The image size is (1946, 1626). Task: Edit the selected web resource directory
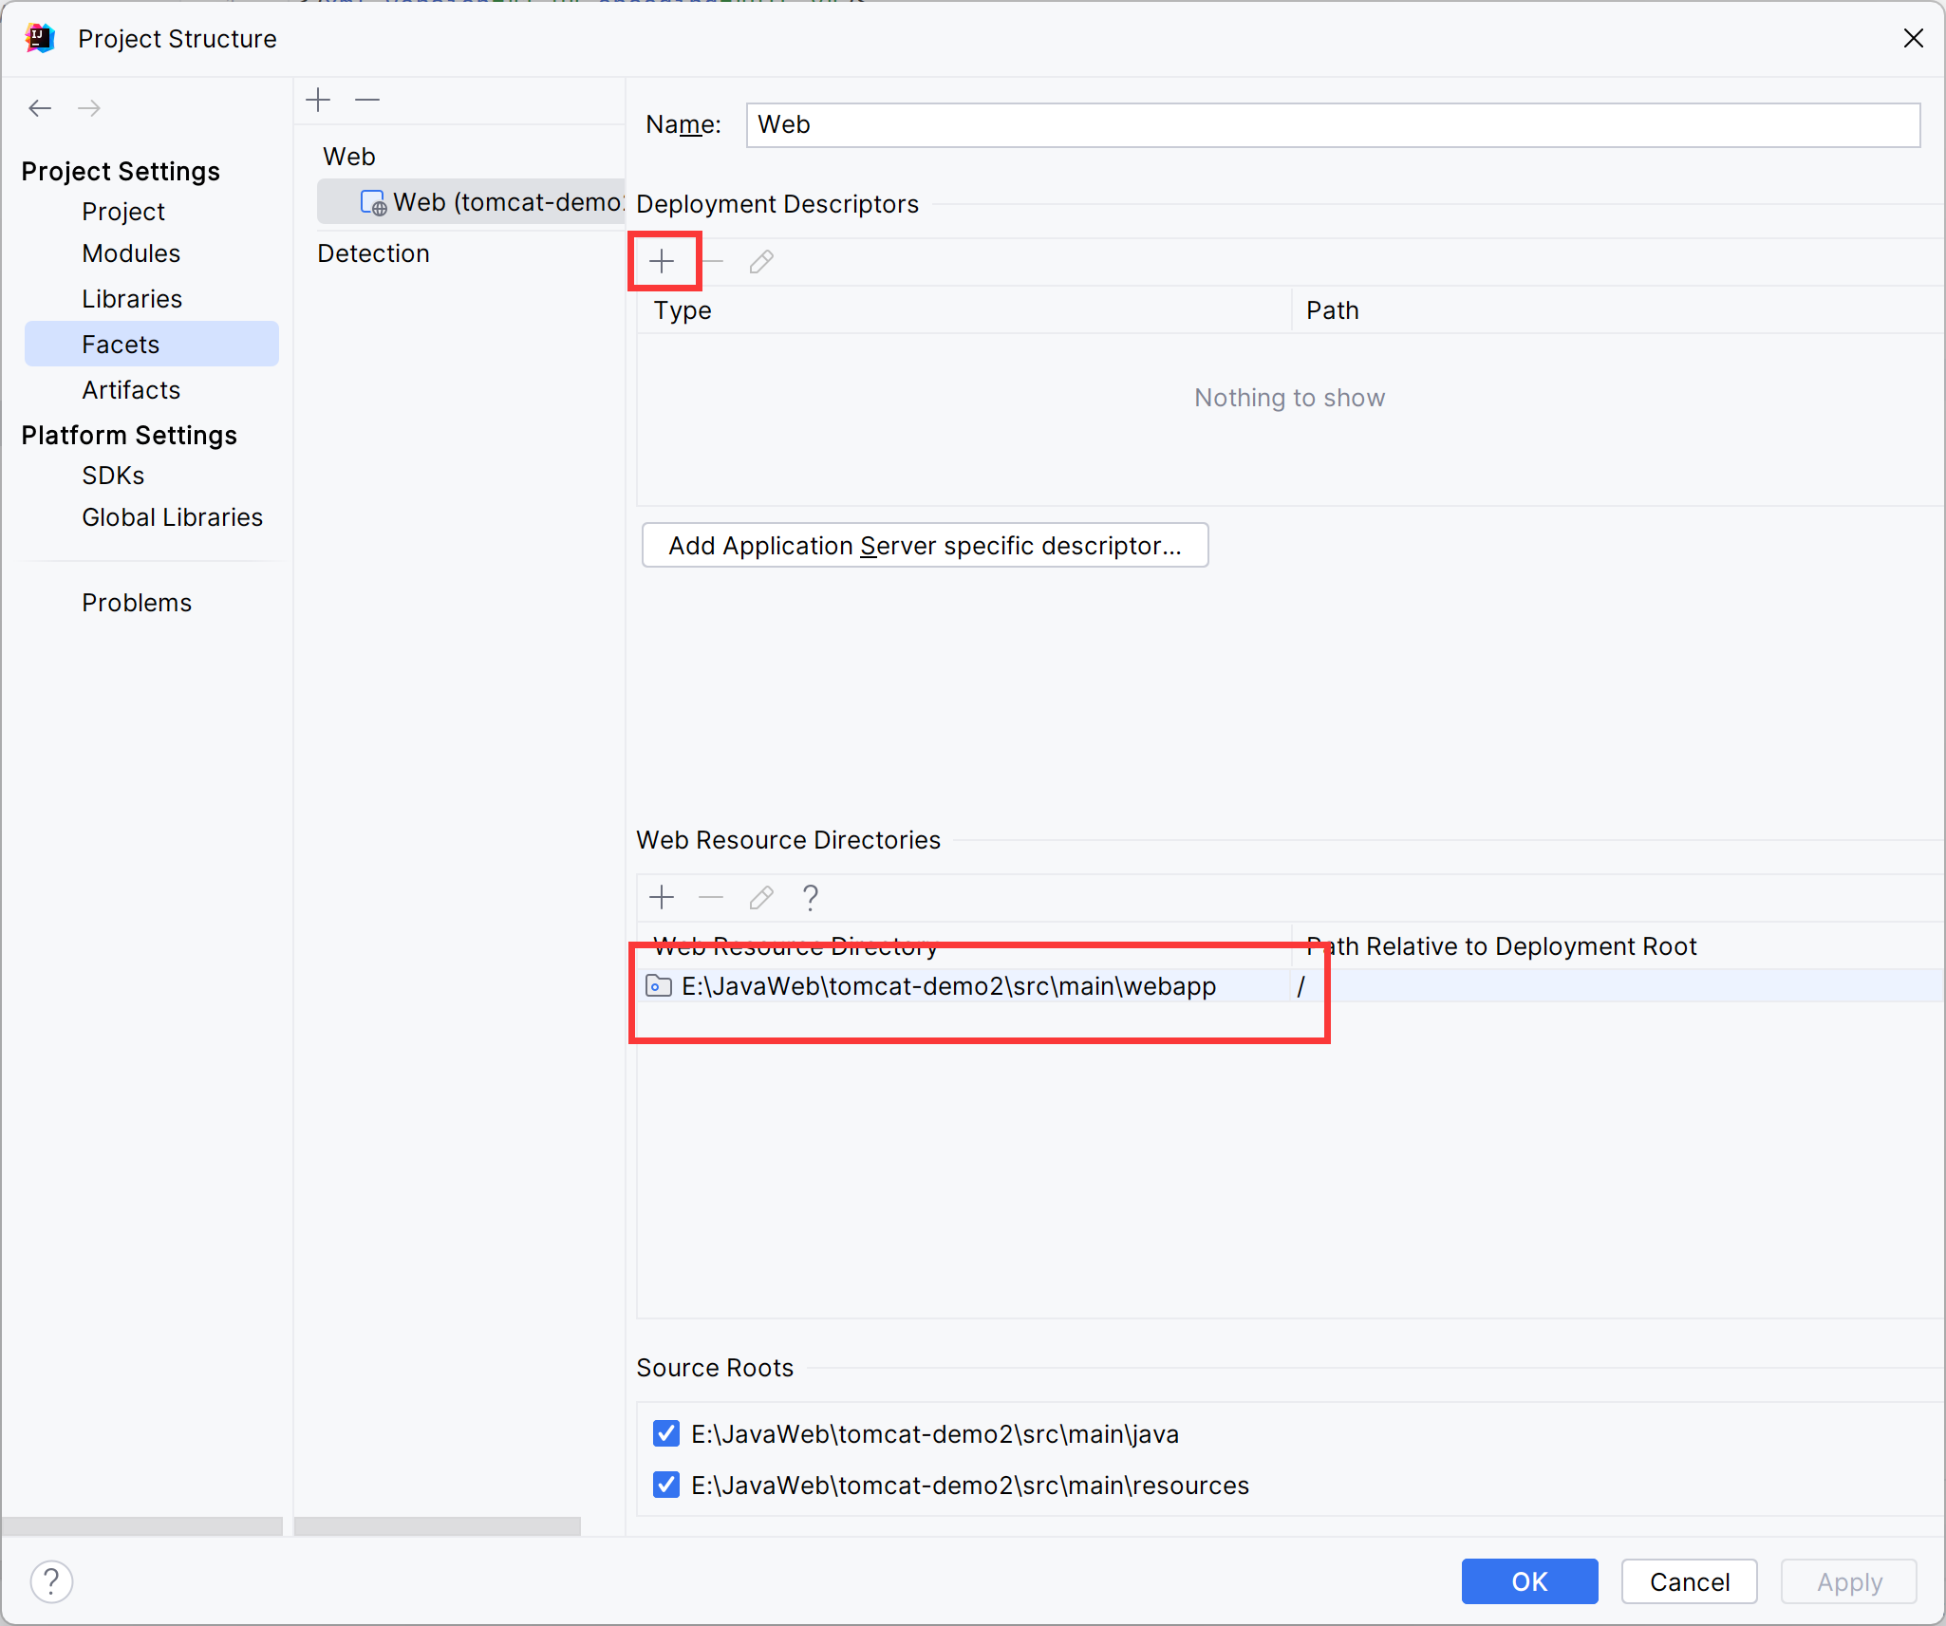pyautogui.click(x=761, y=897)
